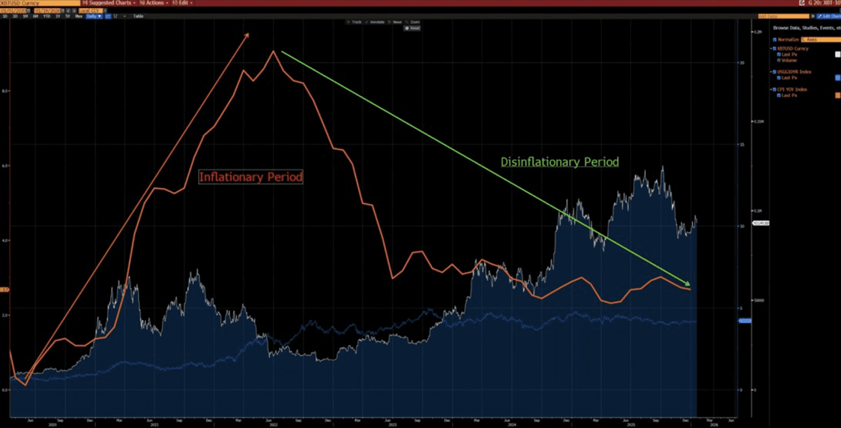Click the Reset chart icon

point(413,28)
